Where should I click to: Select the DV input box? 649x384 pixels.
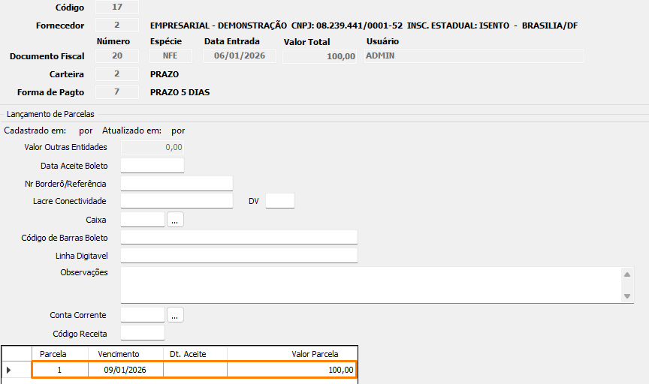279,201
